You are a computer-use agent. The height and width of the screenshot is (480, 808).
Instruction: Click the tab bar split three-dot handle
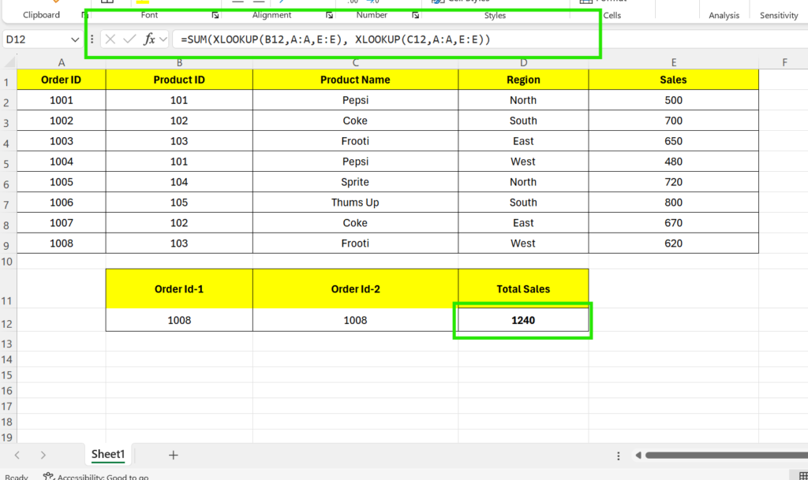pos(619,456)
